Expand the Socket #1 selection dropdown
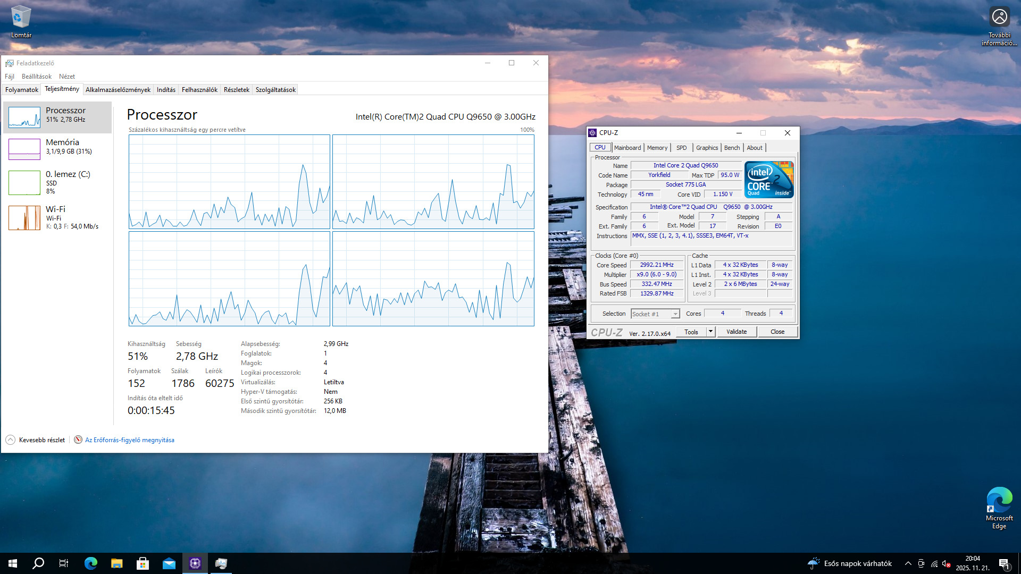Viewport: 1021px width, 574px height. click(x=675, y=314)
